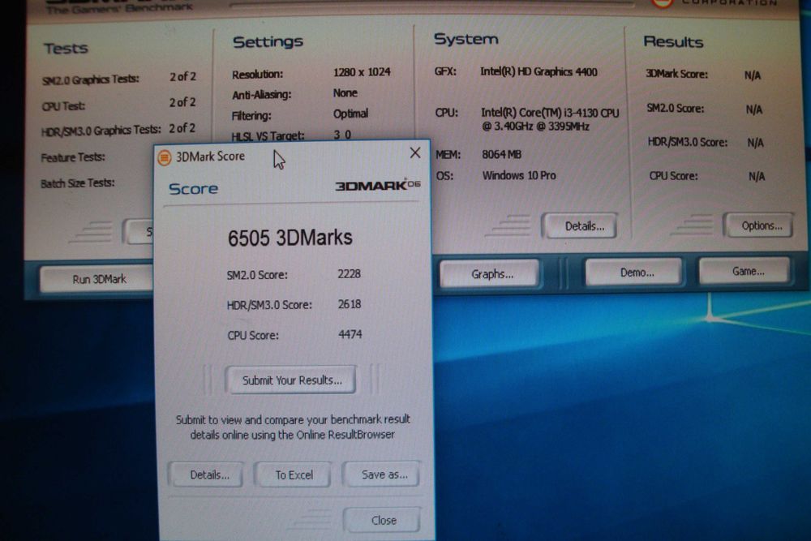Click the System panel heading
The height and width of the screenshot is (541, 811).
pyautogui.click(x=466, y=39)
